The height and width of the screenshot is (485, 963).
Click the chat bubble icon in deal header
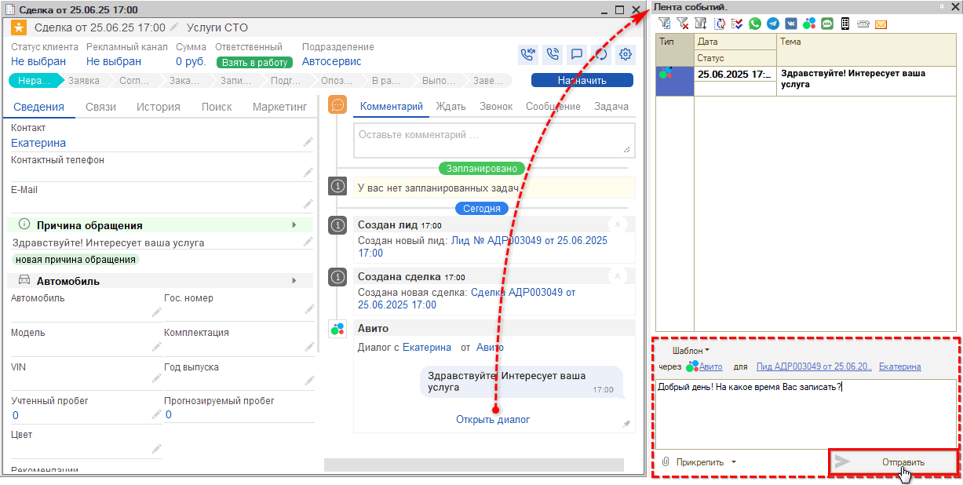pos(576,54)
